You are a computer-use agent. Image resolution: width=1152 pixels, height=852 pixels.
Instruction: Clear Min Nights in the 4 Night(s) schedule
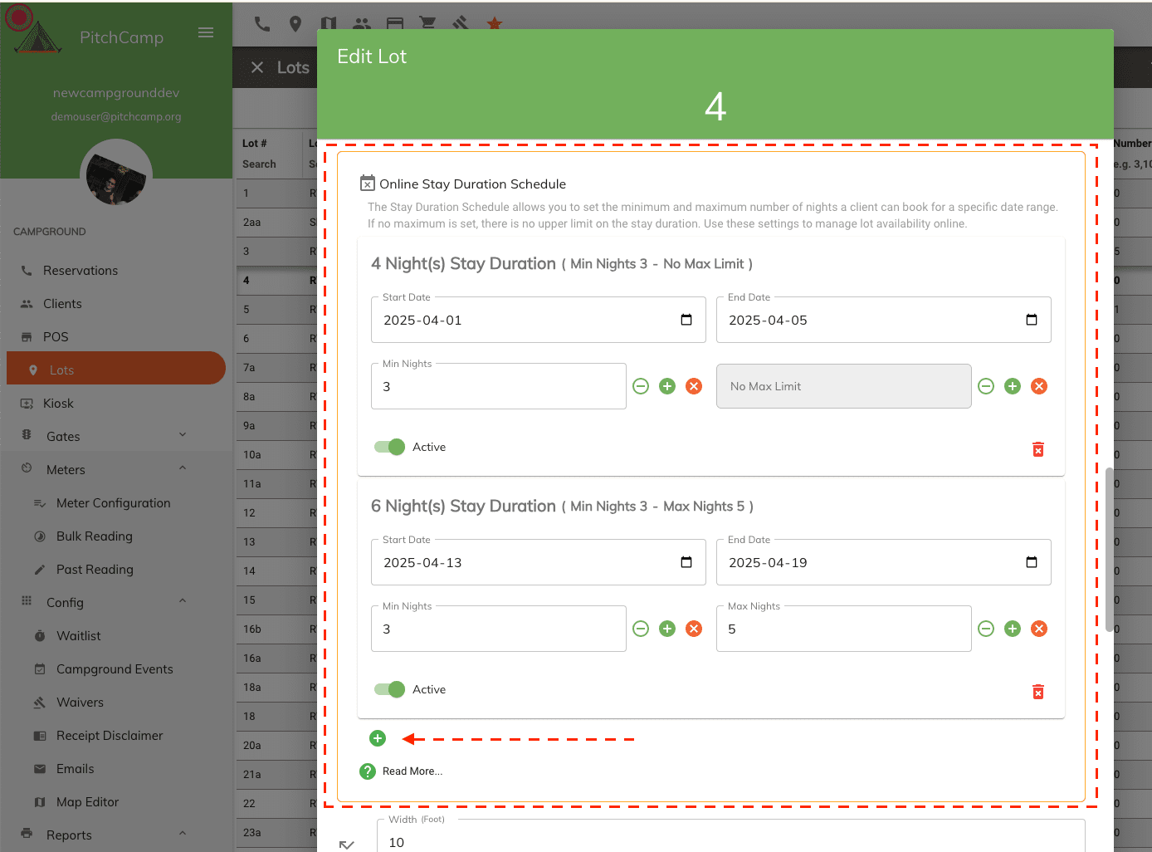pyautogui.click(x=694, y=386)
